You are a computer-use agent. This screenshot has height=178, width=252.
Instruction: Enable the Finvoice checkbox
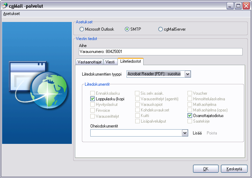[x=92, y=110]
